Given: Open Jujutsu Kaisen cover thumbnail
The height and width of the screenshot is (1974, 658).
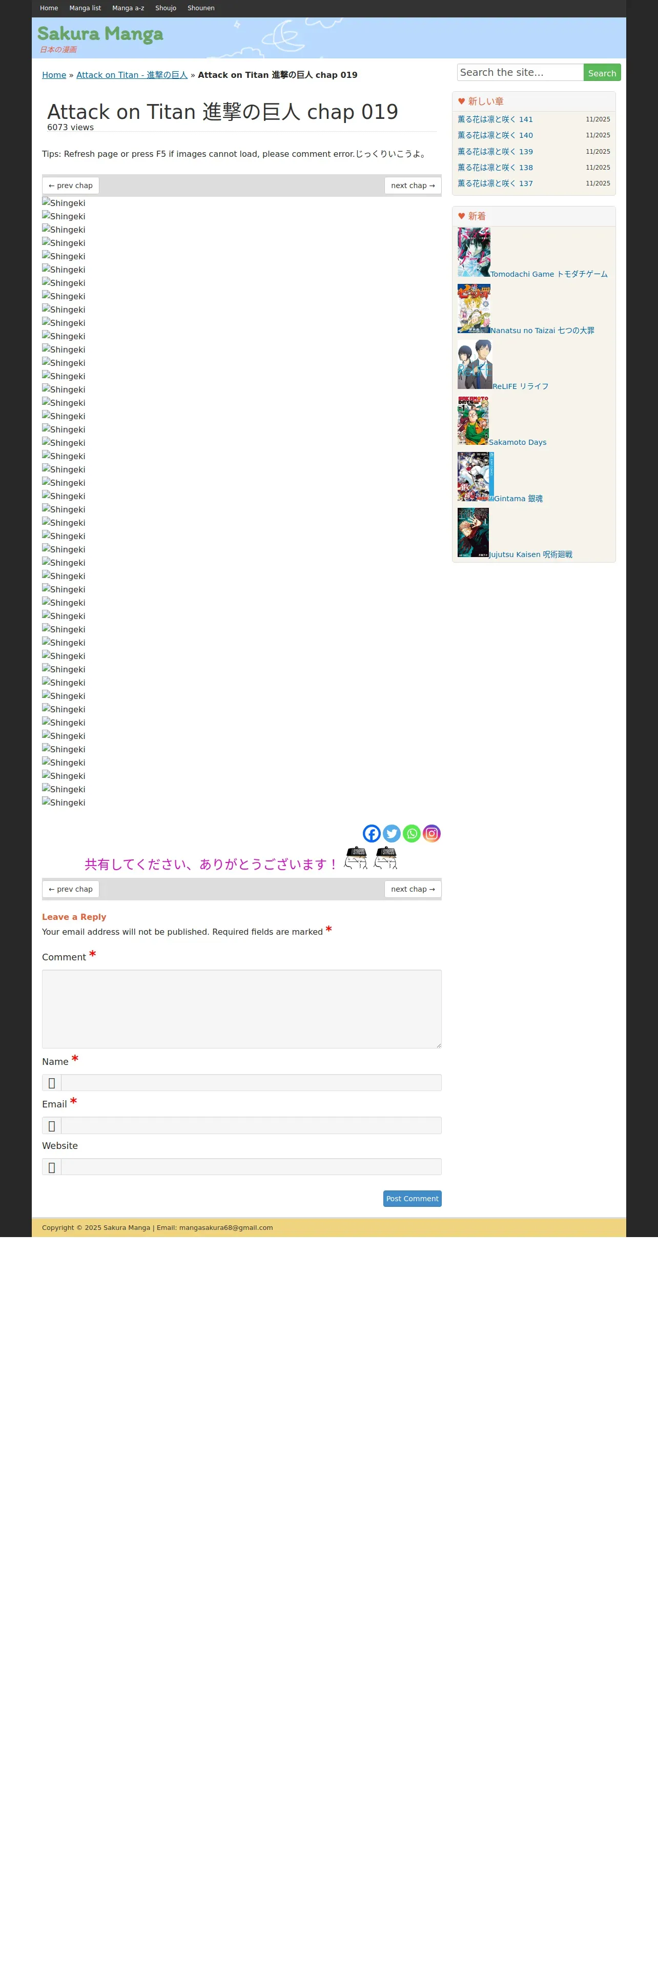Looking at the screenshot, I should (x=472, y=532).
